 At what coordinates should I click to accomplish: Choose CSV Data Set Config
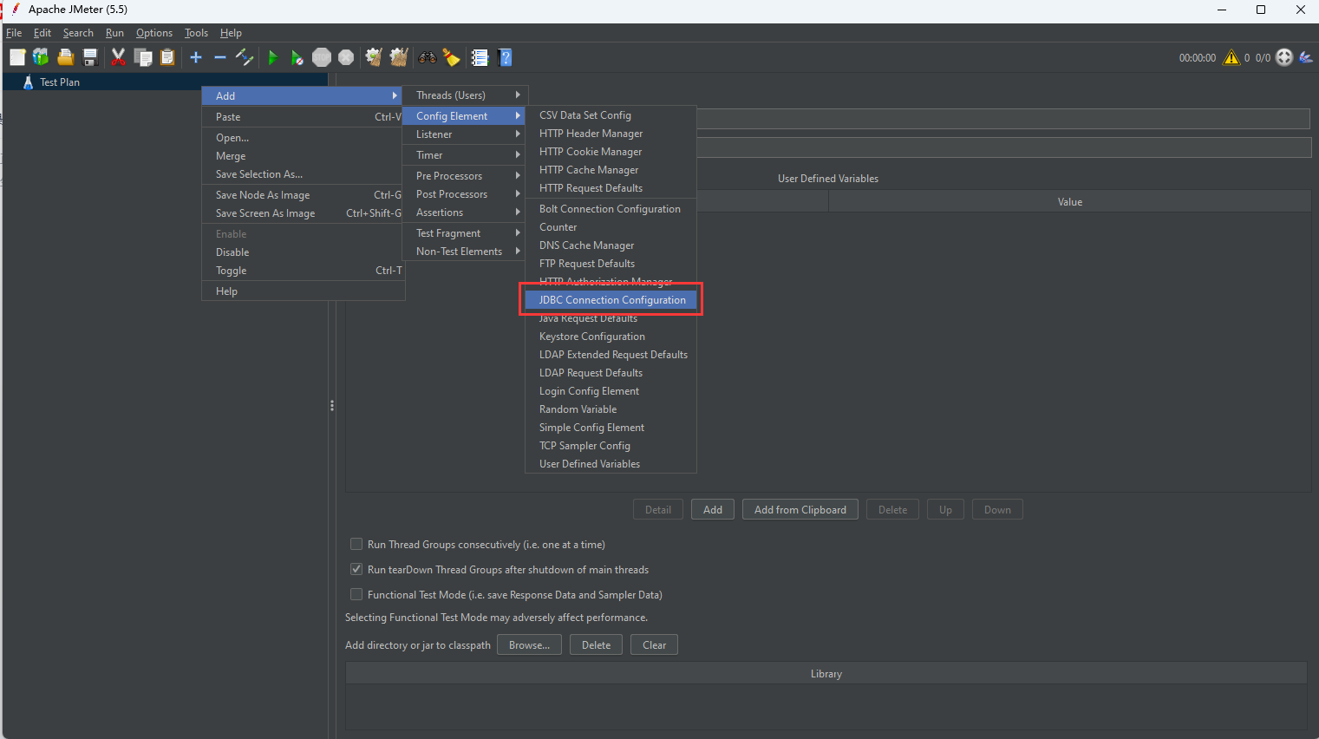click(x=611, y=115)
